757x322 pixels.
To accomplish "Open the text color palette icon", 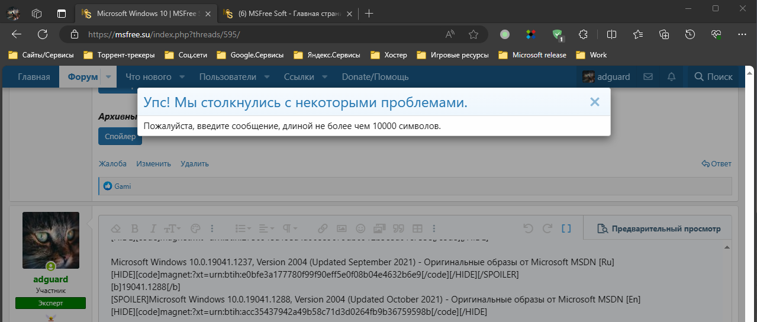I will tap(195, 228).
